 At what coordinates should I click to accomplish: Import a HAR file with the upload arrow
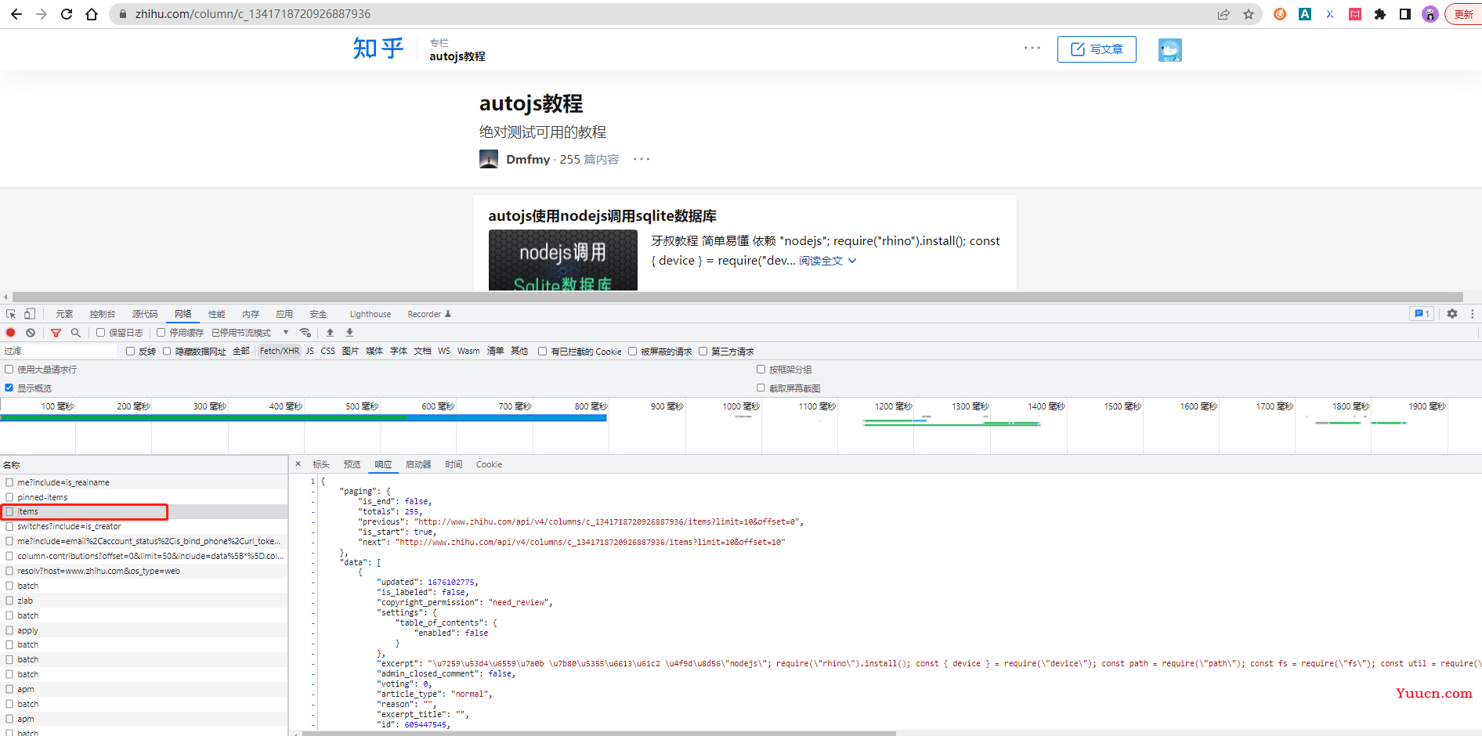330,333
